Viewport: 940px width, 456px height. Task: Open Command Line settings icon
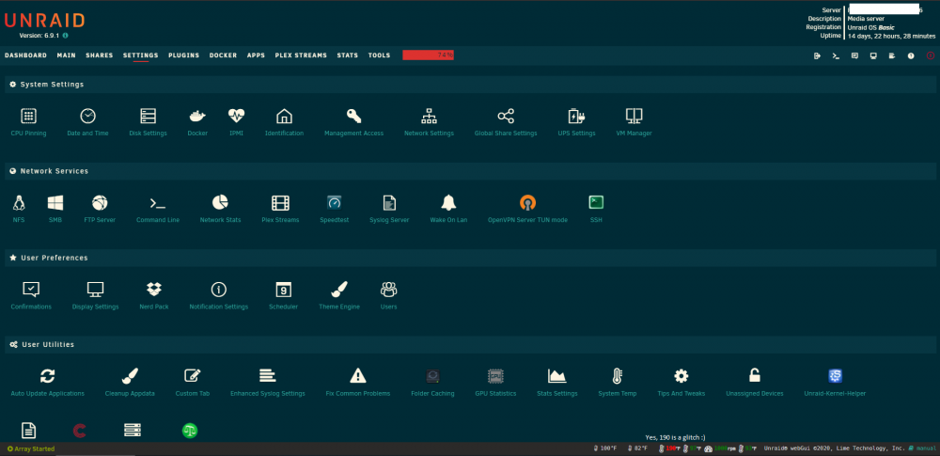(x=158, y=203)
